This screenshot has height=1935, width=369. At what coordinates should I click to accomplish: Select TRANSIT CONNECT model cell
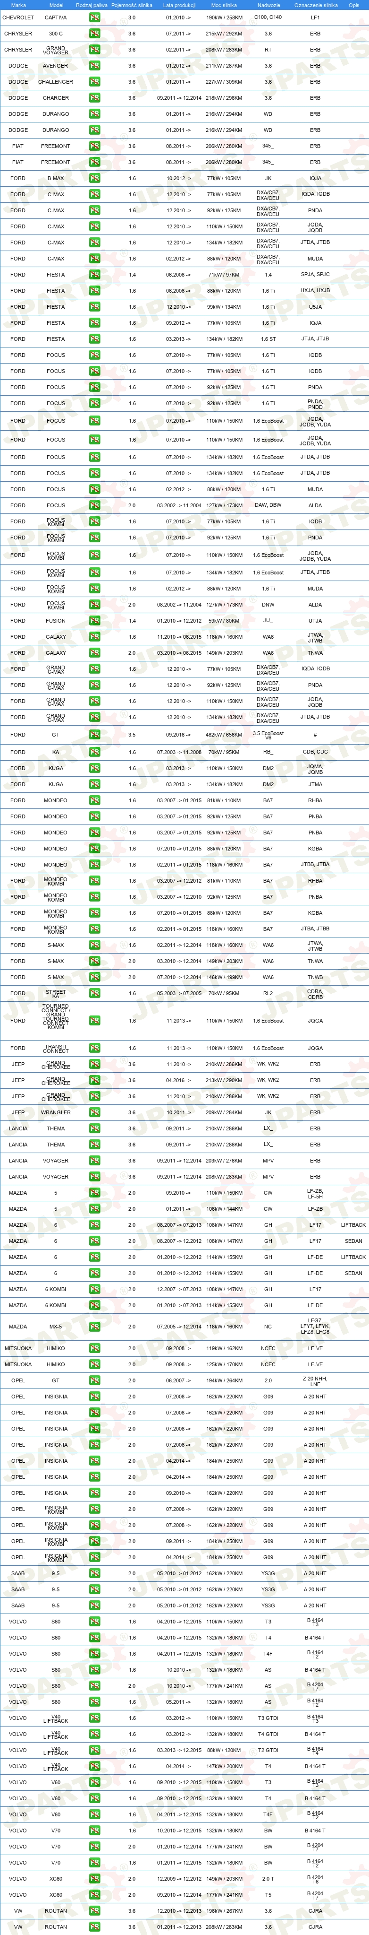(x=56, y=1049)
